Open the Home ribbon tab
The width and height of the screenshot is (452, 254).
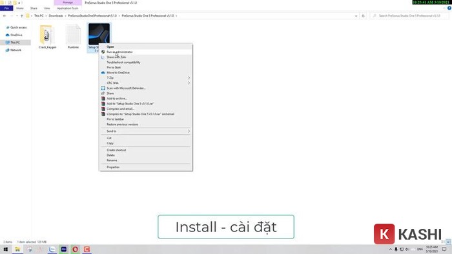pyautogui.click(x=20, y=8)
